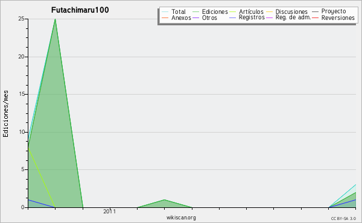Click the orange Anexos legend line swatch
This screenshot has width=362, height=223.
click(165, 17)
